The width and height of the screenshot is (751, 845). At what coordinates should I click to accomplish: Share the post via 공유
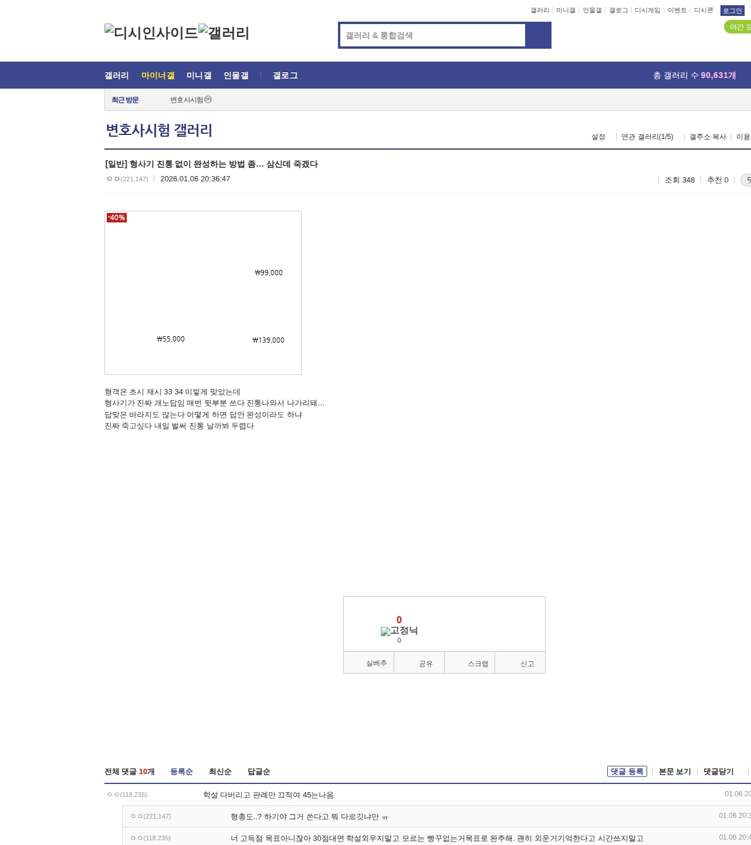coord(425,664)
